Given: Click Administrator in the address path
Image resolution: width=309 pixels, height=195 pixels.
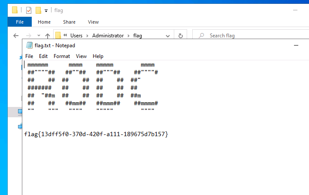Looking at the screenshot, I should [108, 36].
